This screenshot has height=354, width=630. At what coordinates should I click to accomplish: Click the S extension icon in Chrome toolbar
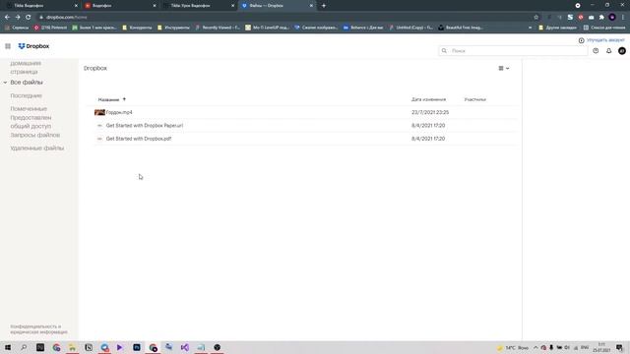[570, 18]
